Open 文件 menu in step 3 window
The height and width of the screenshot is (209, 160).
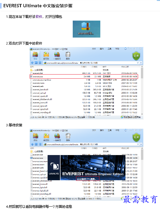pos(94,130)
